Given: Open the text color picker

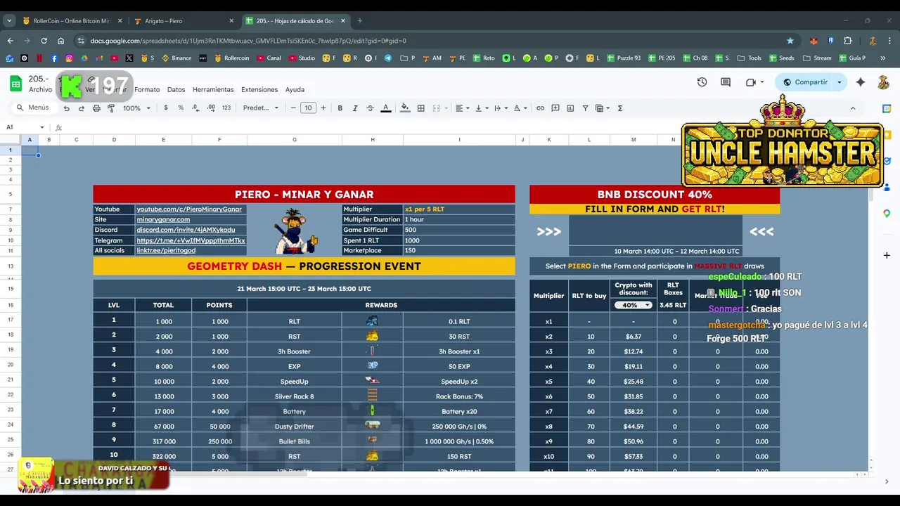Looking at the screenshot, I should click(x=385, y=108).
